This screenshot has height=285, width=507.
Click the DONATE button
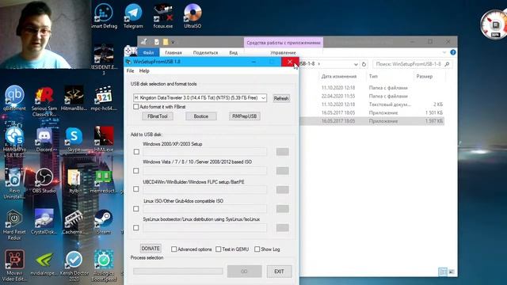pos(151,248)
